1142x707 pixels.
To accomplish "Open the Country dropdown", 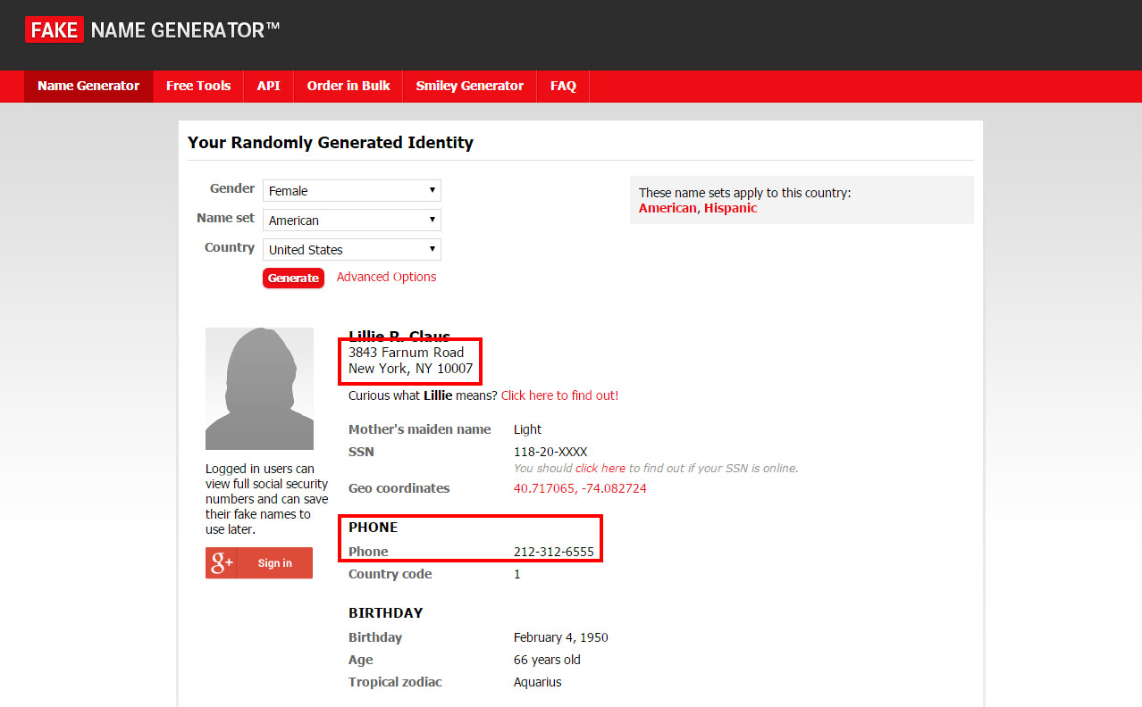I will pos(351,250).
